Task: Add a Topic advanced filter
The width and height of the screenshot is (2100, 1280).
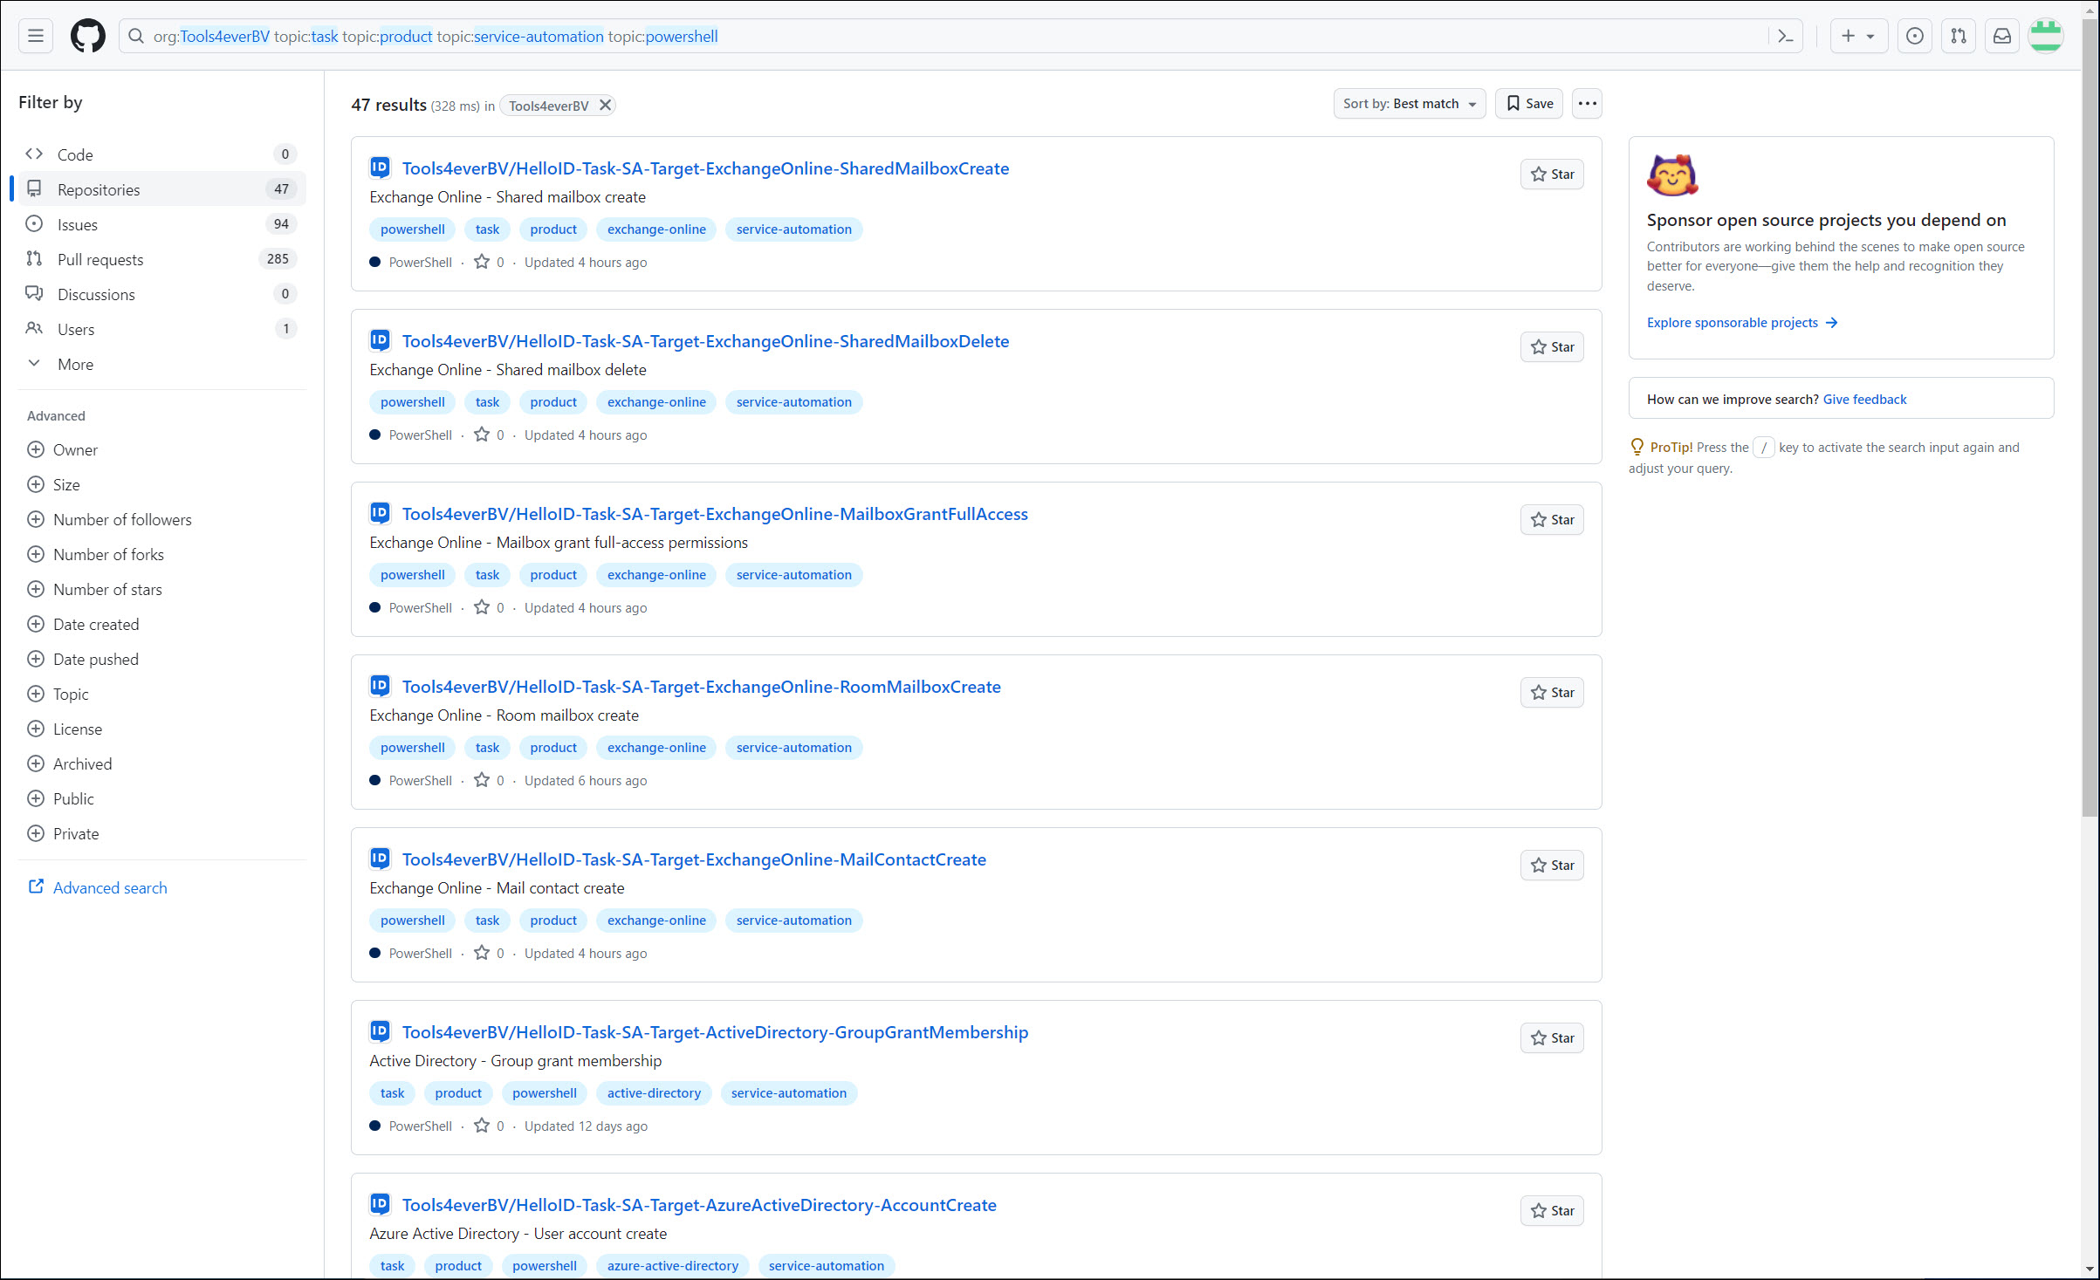Action: coord(58,694)
